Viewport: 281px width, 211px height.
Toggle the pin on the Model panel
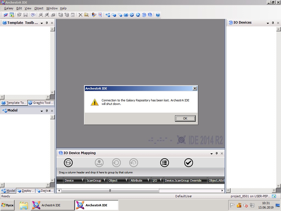pos(47,111)
